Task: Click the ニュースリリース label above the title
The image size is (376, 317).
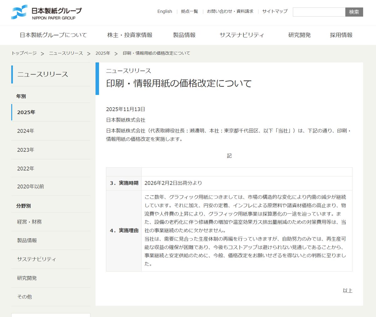Action: click(128, 71)
